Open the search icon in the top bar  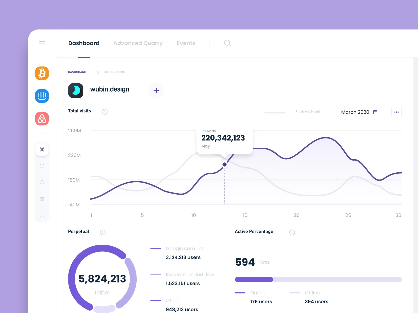coord(227,43)
